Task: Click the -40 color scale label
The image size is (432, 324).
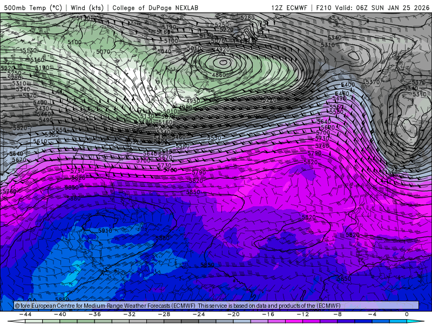Action: tap(60, 314)
